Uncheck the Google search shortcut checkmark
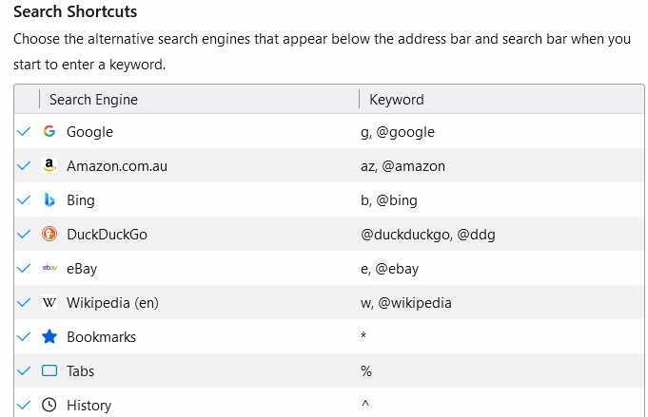 pos(25,131)
